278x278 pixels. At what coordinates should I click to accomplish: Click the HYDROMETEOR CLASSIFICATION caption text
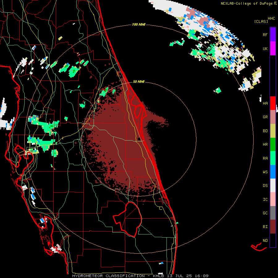[x=108, y=276]
